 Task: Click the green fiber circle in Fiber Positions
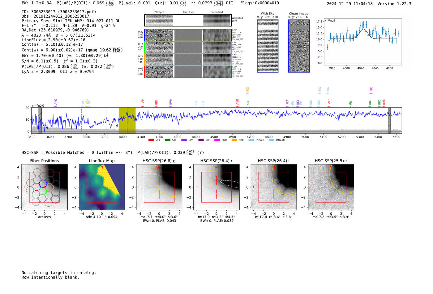click(x=43, y=191)
